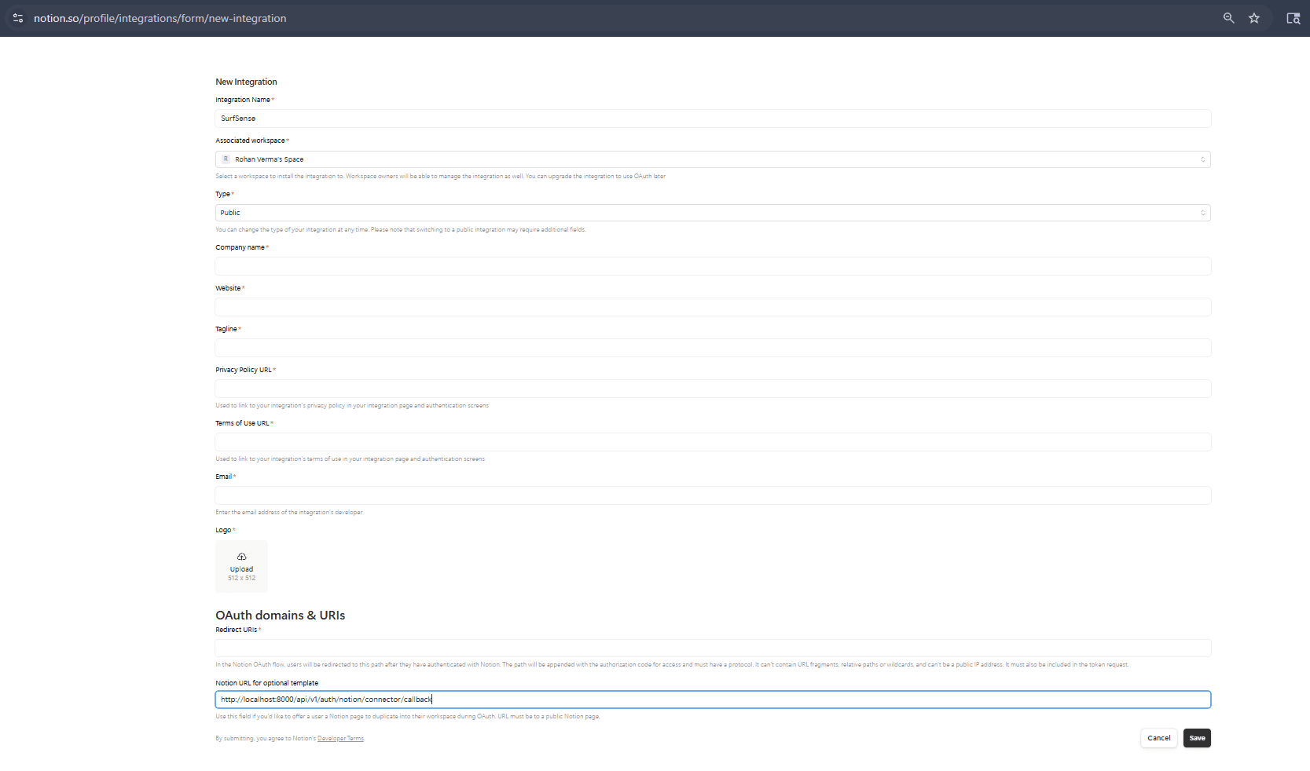Bookmark the page using the star icon
Screen dimensions: 1310x771
point(1254,17)
